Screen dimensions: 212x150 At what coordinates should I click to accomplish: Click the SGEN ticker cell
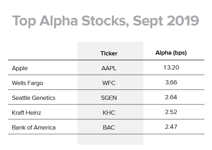click(109, 98)
